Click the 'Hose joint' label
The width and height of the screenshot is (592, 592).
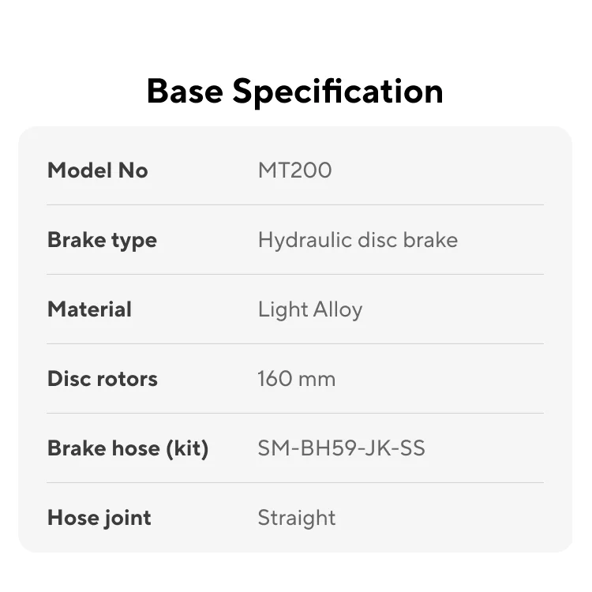click(99, 518)
